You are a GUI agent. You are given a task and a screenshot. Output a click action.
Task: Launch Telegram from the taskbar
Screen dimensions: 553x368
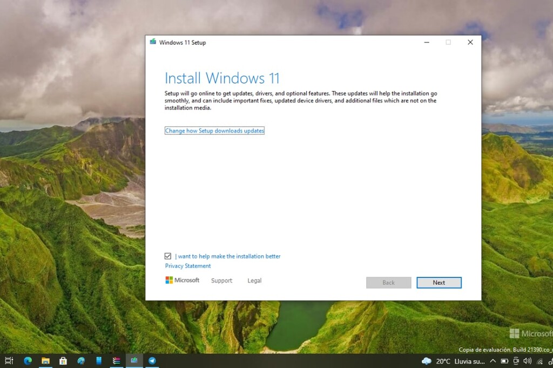[x=152, y=360]
